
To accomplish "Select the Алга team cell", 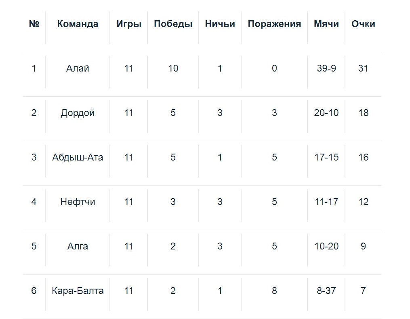I will click(78, 246).
